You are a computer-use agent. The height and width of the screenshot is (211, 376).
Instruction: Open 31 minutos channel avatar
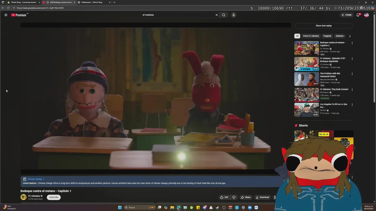point(23,197)
